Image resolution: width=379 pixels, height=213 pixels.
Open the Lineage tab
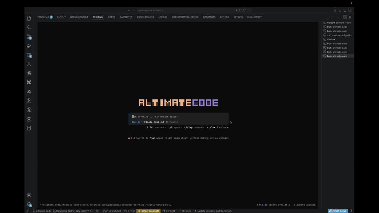point(163,17)
